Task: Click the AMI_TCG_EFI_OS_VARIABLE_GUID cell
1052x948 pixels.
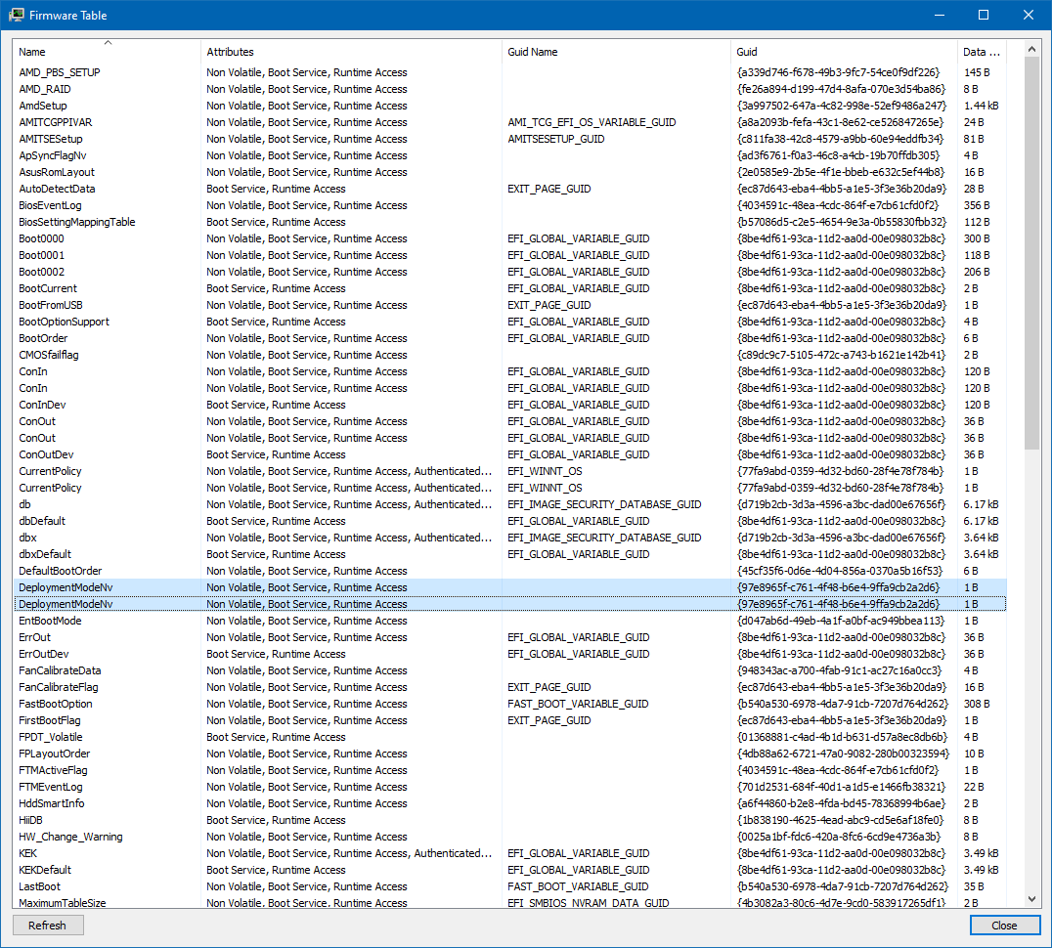Action: [x=592, y=122]
